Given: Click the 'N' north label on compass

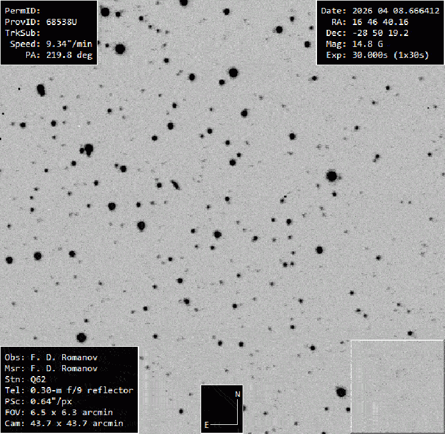Looking at the screenshot, I should point(238,394).
